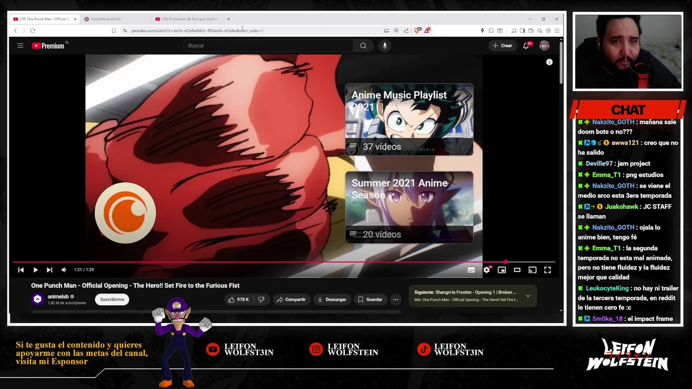Click Leifon Wolfst3in TikTok label
The image size is (692, 389).
click(458, 350)
